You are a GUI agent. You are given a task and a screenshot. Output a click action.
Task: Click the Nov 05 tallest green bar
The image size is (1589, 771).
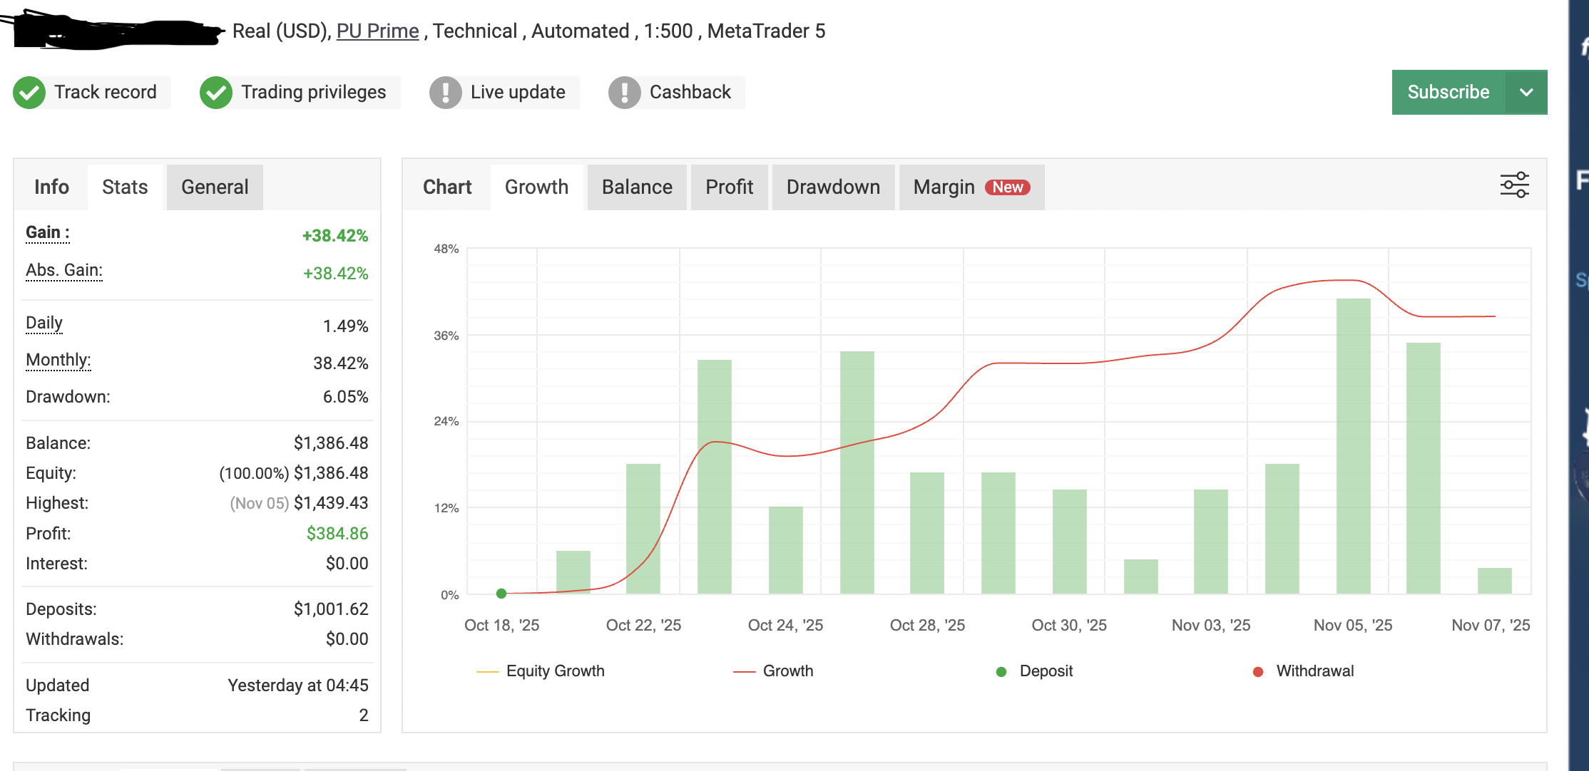[x=1353, y=445]
